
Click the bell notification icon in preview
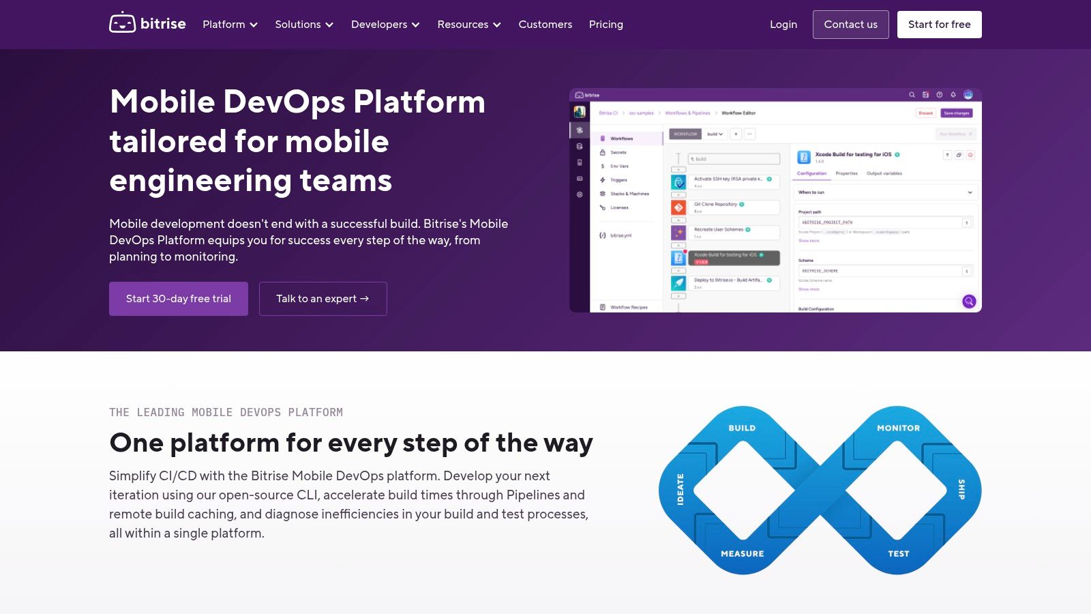(x=953, y=95)
